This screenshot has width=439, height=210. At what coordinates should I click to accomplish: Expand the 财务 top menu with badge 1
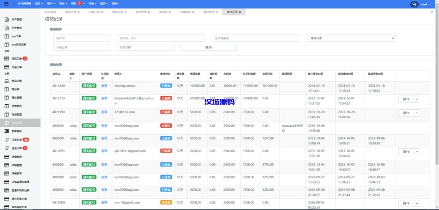(78, 3)
